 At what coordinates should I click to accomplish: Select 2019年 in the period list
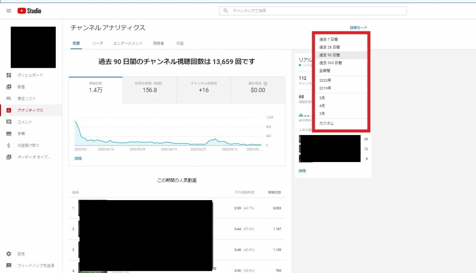325,88
